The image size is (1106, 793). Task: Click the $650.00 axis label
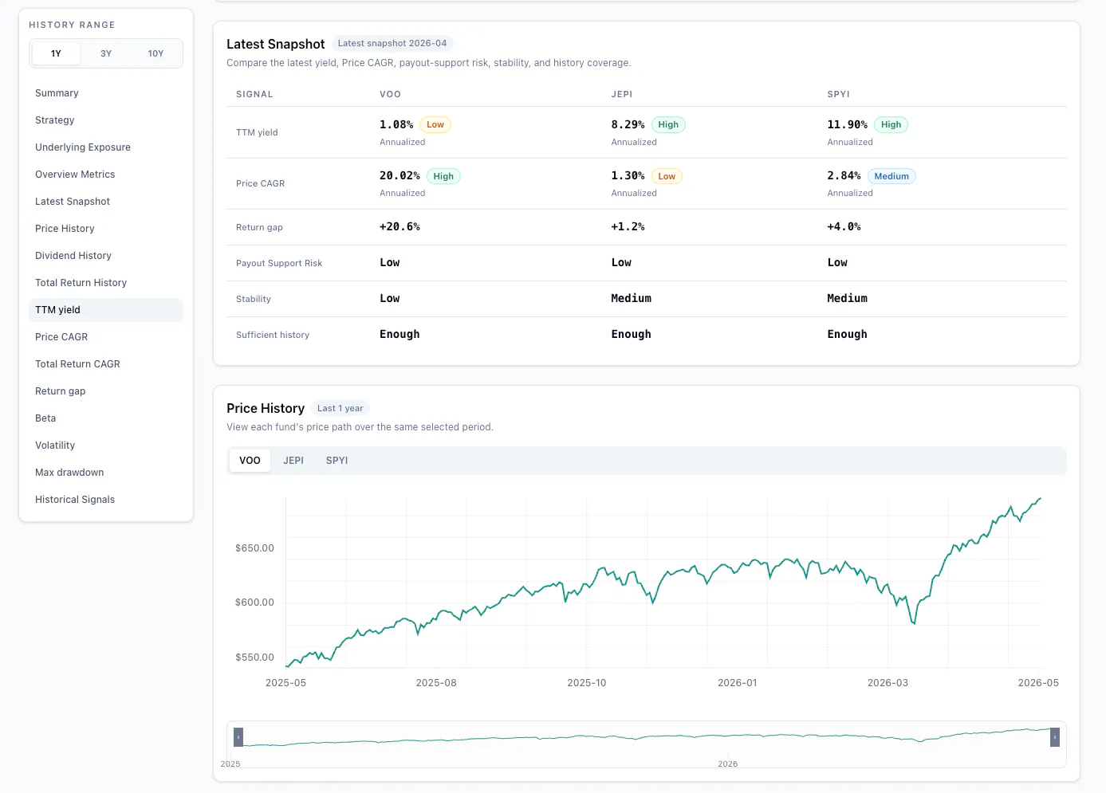[254, 548]
